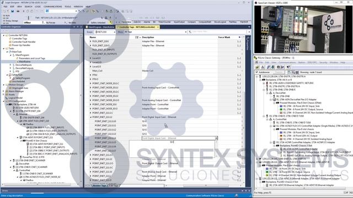The height and width of the screenshot is (198, 353).
Task: Select the POINT_ENET_111:1:I.0 tag row
Action: pyautogui.click(x=105, y=122)
